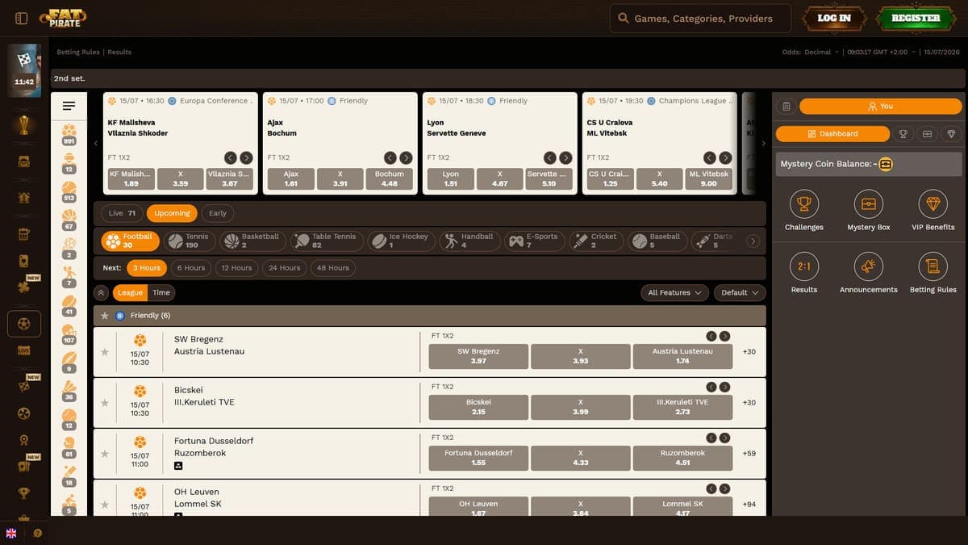The width and height of the screenshot is (968, 545).
Task: Next market arrow on SW Bregenz row
Action: [x=725, y=336]
